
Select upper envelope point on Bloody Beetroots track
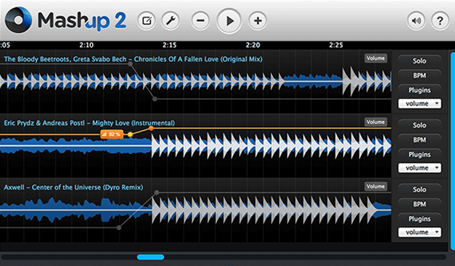(x=131, y=64)
